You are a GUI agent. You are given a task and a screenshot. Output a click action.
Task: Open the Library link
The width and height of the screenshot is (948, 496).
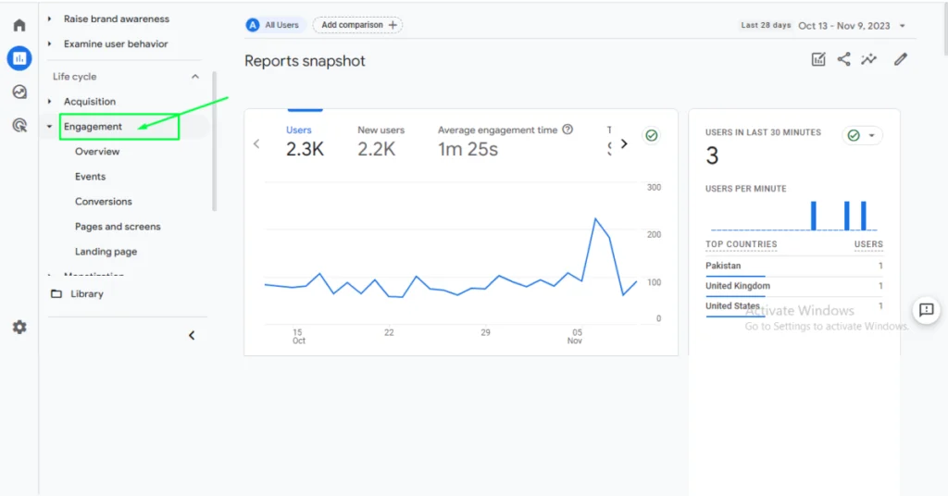(x=86, y=294)
